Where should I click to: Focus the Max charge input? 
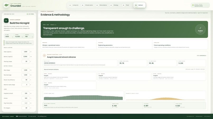pyautogui.click(x=26, y=70)
